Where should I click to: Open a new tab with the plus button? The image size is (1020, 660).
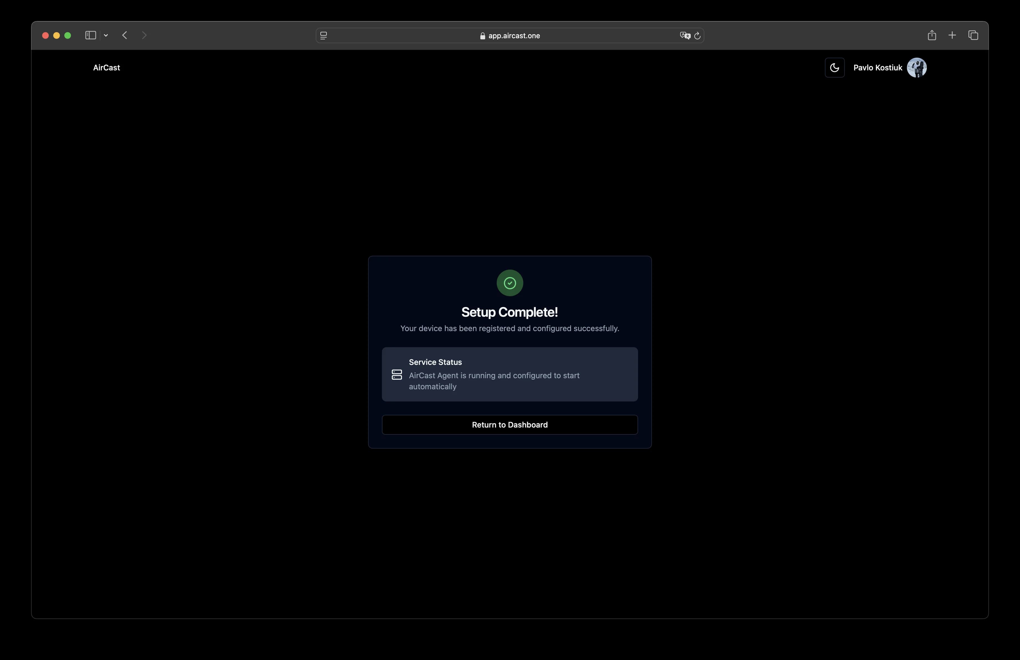pos(952,35)
